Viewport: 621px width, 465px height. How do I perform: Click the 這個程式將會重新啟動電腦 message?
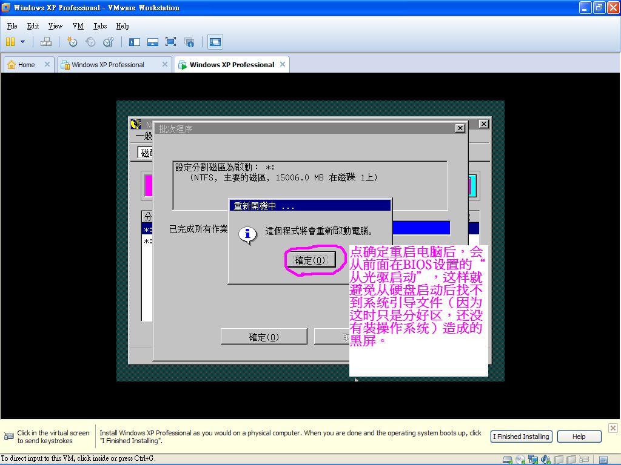[319, 231]
